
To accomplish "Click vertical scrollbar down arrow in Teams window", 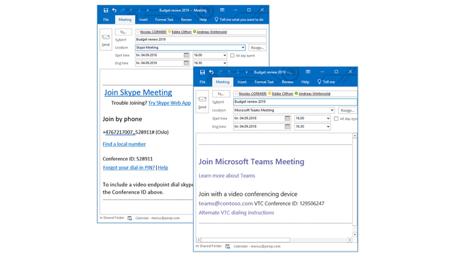I will [x=355, y=234].
